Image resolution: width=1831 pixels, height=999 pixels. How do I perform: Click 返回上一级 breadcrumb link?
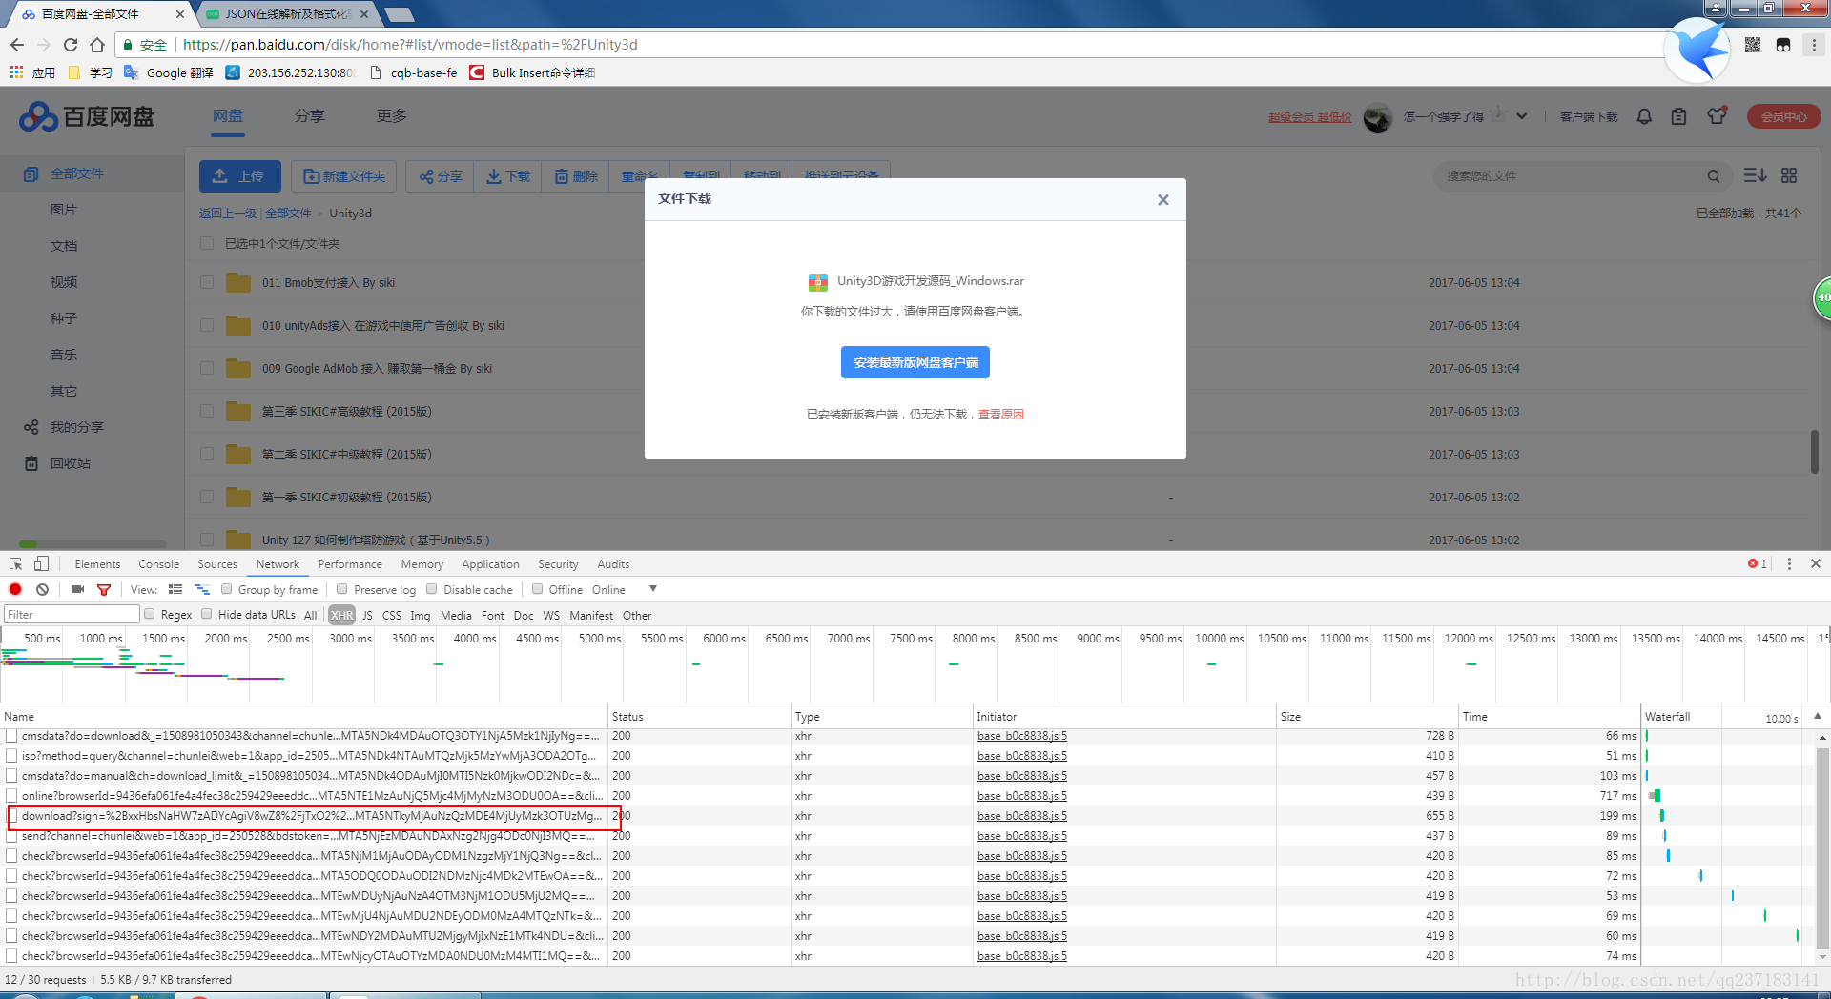[x=228, y=214]
